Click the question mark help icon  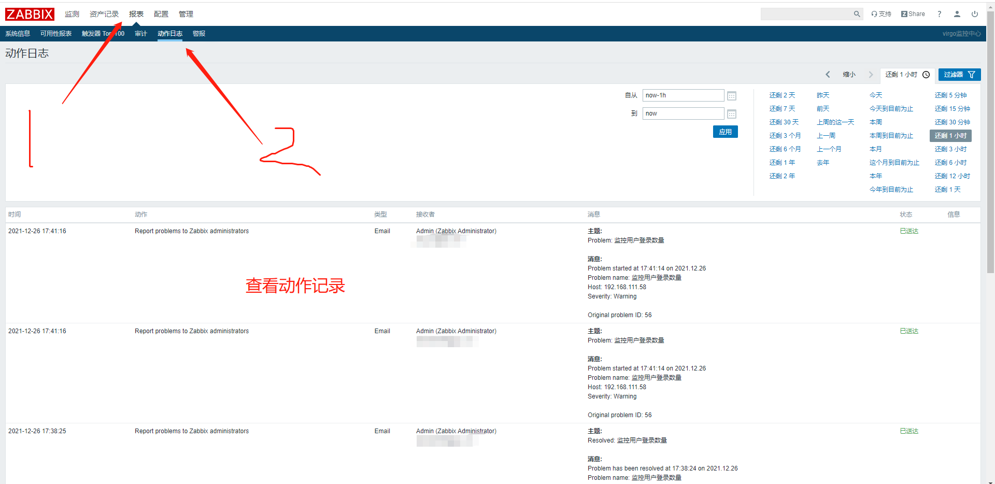[939, 14]
